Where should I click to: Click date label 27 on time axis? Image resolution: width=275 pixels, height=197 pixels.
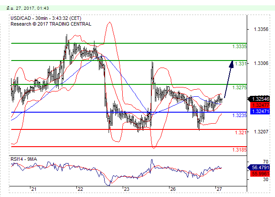[x=219, y=189]
